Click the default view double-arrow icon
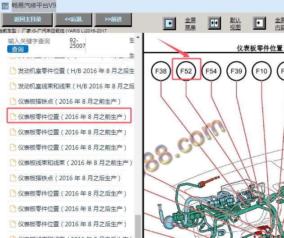 tap(214, 23)
